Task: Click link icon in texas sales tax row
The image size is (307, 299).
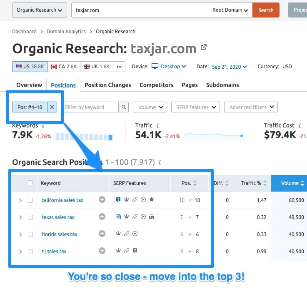Action: pos(135,217)
